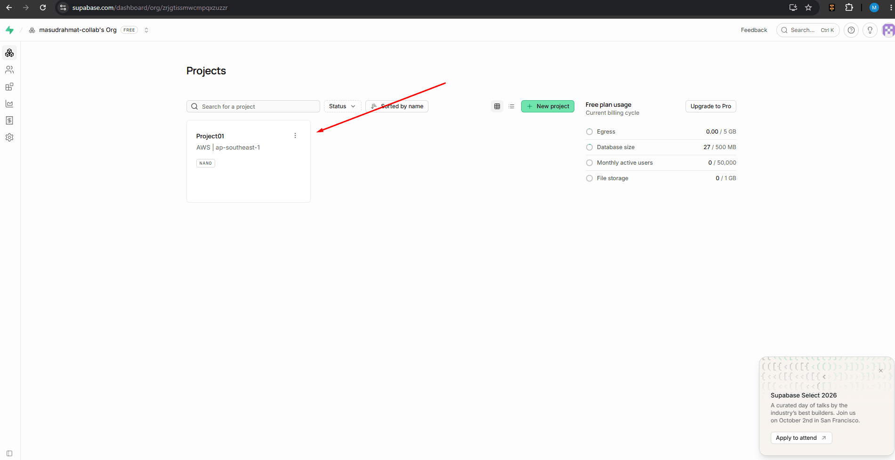The height and width of the screenshot is (460, 895).
Task: Click the browser back arrow
Action: tap(9, 8)
